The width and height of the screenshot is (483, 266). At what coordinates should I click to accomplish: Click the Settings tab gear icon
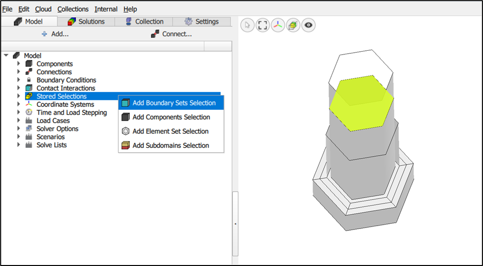pos(188,21)
